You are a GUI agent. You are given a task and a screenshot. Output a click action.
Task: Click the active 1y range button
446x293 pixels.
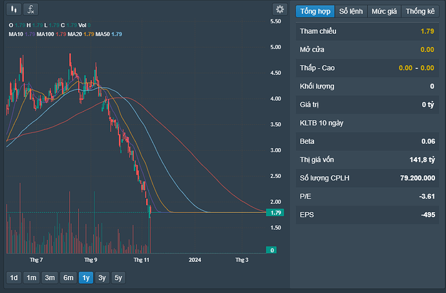point(85,277)
